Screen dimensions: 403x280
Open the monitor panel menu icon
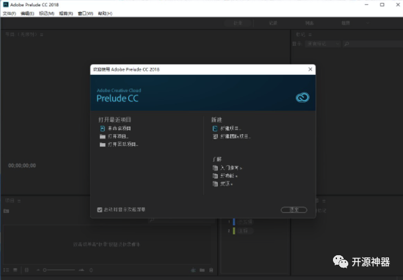(x=41, y=34)
